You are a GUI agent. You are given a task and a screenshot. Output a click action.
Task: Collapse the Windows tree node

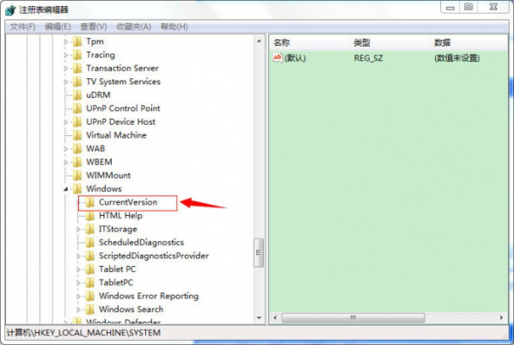65,189
